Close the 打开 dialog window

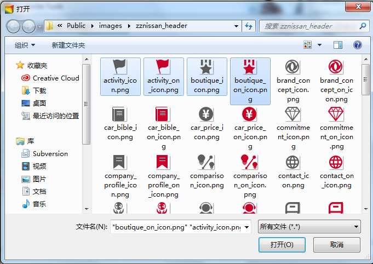click(358, 7)
